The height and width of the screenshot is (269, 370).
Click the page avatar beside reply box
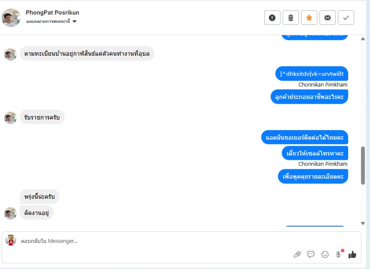point(11,240)
